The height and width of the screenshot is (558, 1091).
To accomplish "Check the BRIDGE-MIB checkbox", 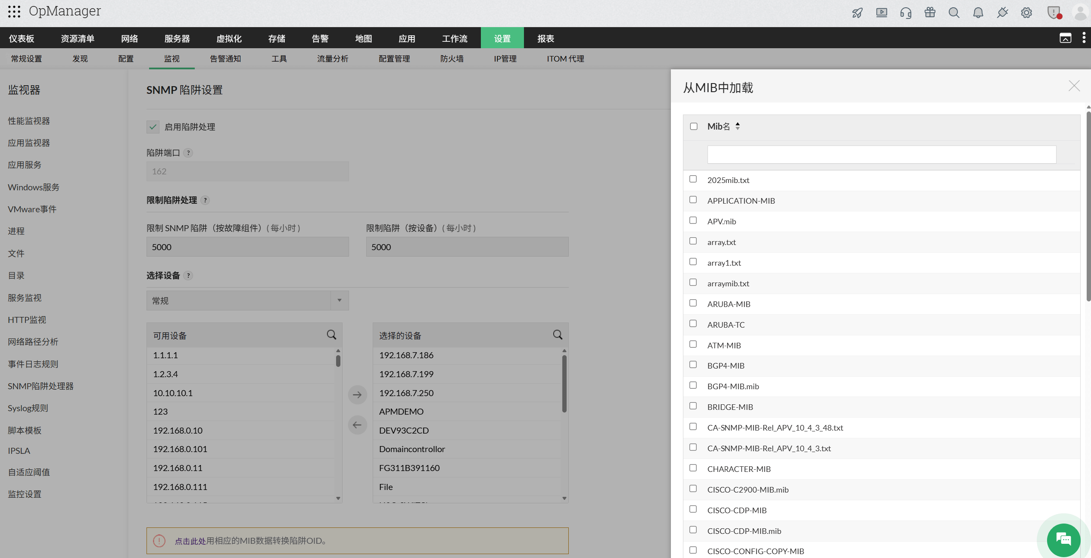I will [693, 406].
